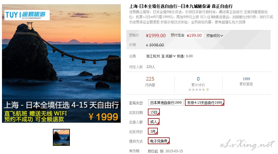Click the 累积里程 1999 link
278x154 pixels.
246,82
